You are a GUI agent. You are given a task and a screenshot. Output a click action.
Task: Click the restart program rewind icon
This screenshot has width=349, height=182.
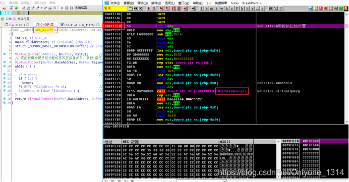click(x=136, y=9)
